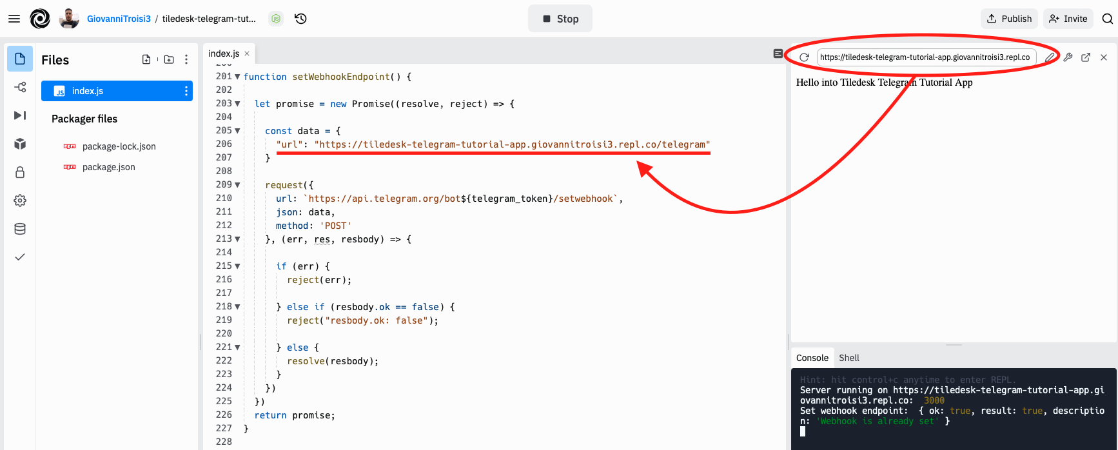Open package.json in the file tree

point(108,167)
